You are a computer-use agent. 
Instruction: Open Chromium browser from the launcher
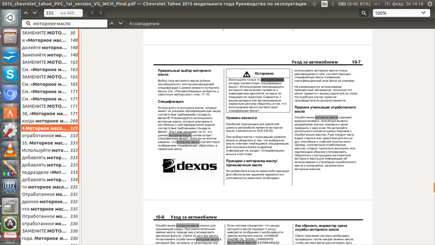point(10,93)
